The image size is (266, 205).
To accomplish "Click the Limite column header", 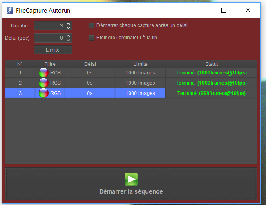I will pos(140,64).
